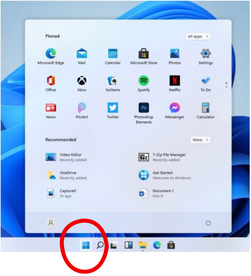Open the user account profile menu
The height and width of the screenshot is (276, 251).
[51, 223]
